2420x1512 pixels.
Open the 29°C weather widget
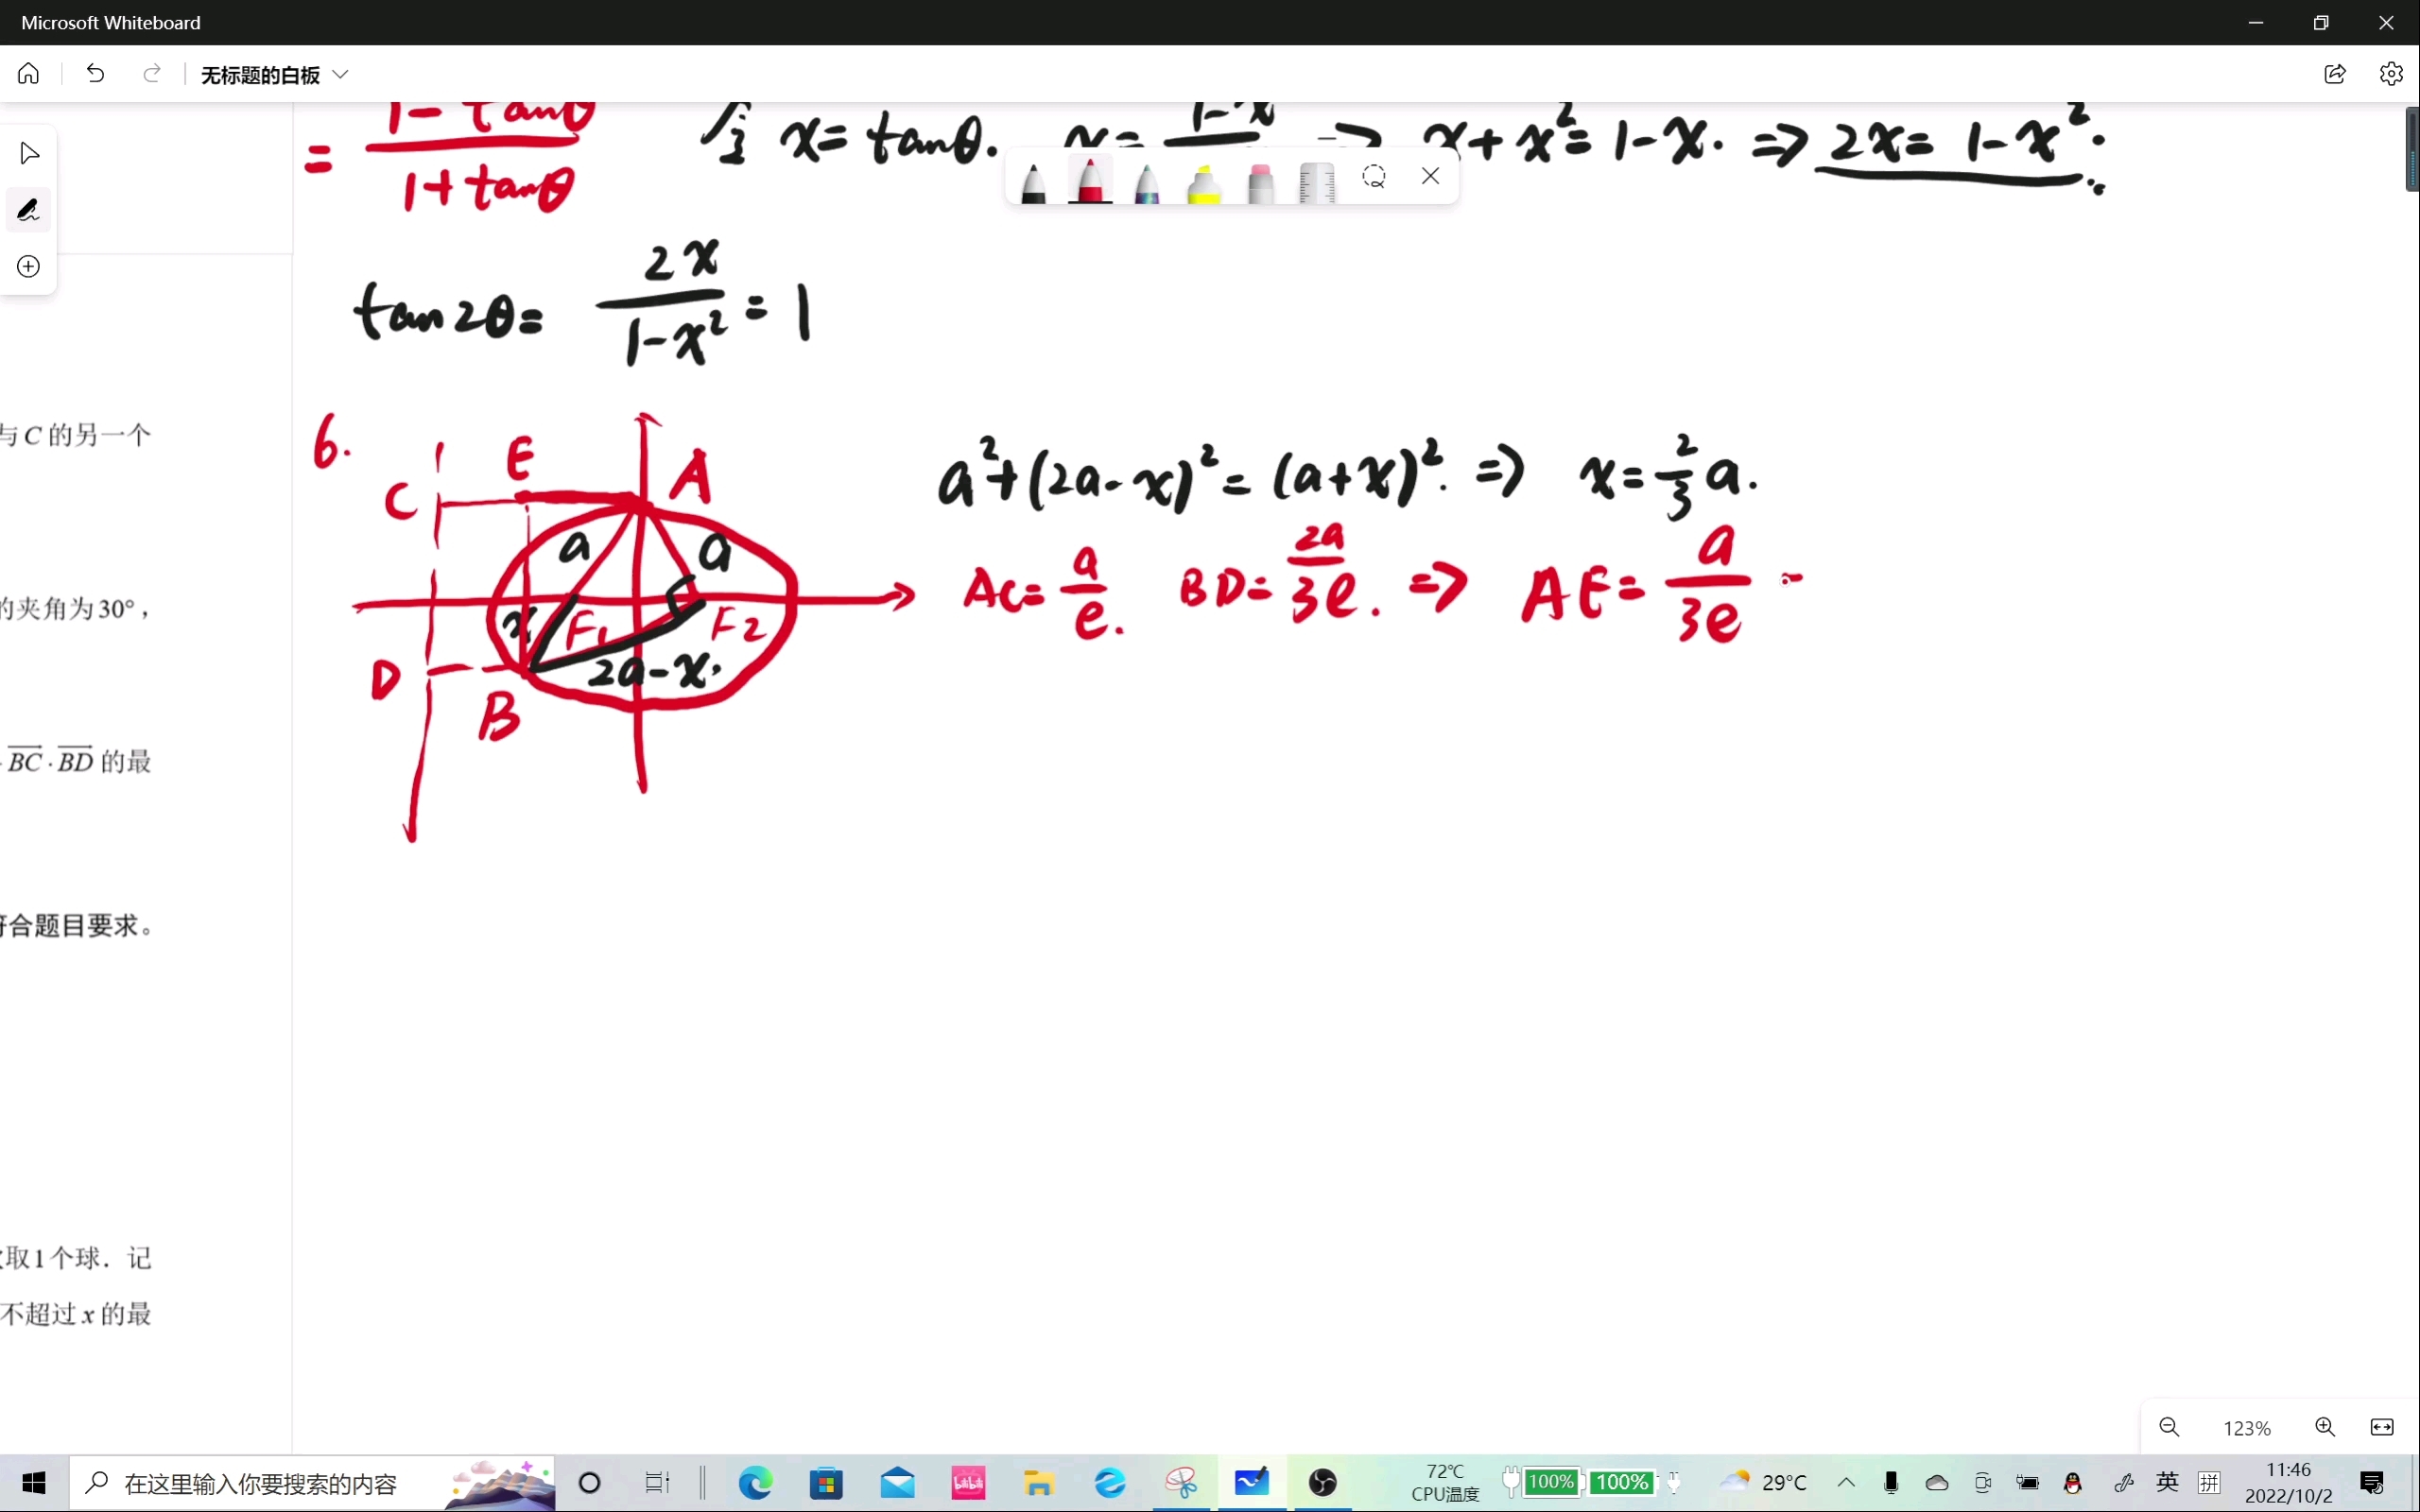click(1764, 1483)
